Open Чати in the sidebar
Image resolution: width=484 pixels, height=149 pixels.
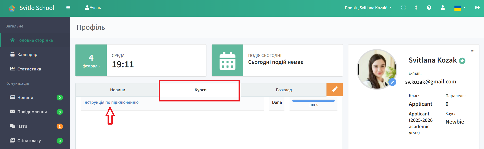22,126
